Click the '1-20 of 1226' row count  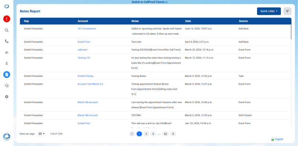pos(56,134)
